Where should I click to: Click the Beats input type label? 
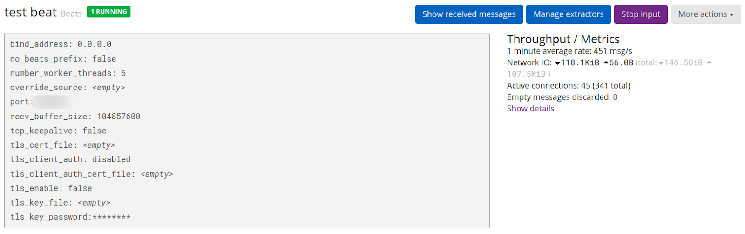tap(71, 14)
